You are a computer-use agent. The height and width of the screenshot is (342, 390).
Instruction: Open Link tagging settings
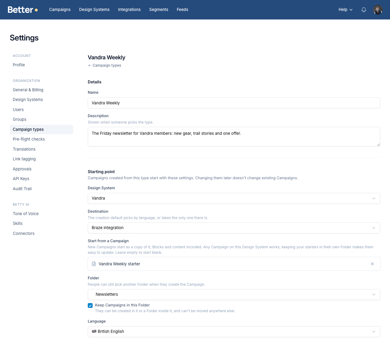(41, 159)
